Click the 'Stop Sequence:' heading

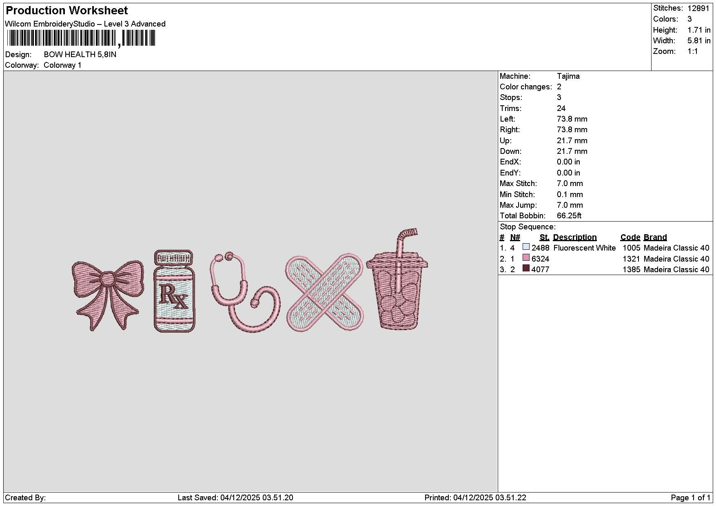pos(528,227)
